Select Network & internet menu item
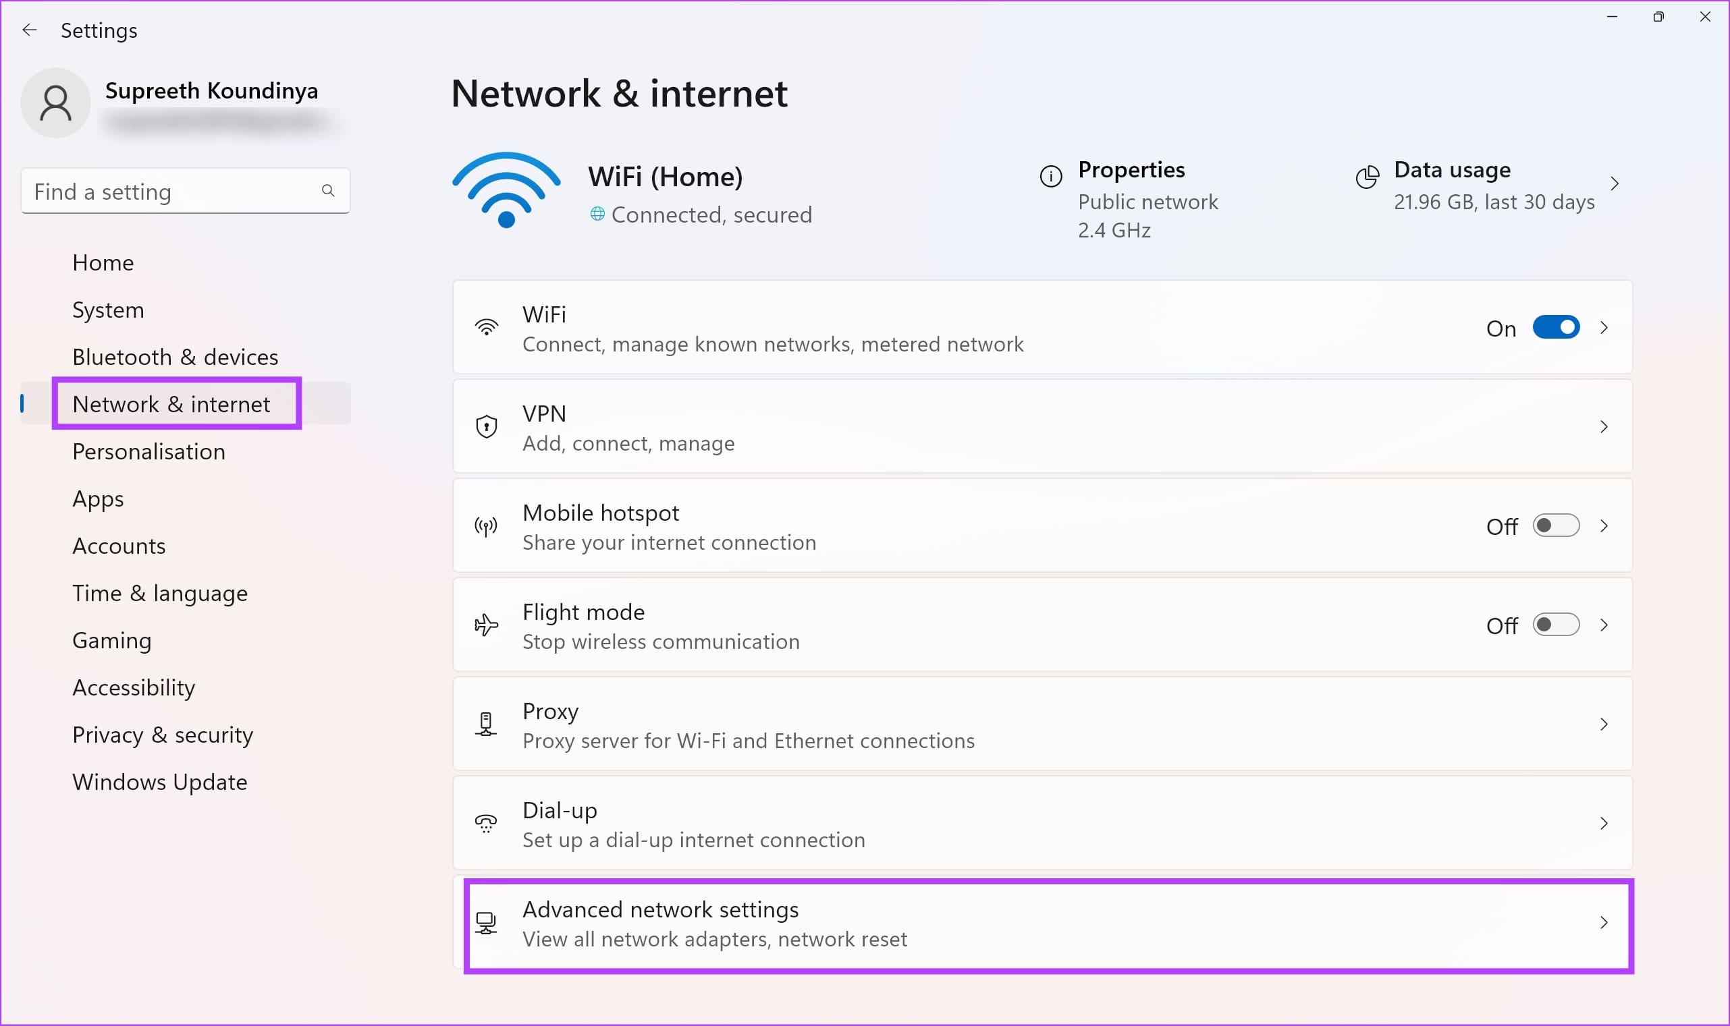The image size is (1730, 1026). [x=171, y=403]
